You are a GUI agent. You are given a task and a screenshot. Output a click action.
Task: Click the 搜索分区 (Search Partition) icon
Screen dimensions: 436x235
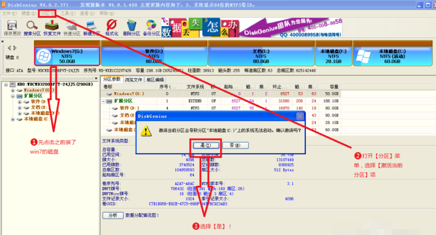click(x=32, y=27)
